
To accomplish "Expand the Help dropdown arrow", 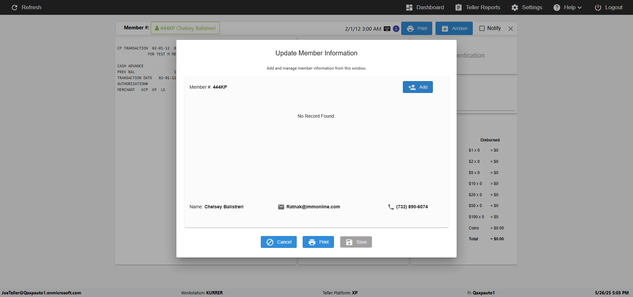I will pyautogui.click(x=580, y=8).
